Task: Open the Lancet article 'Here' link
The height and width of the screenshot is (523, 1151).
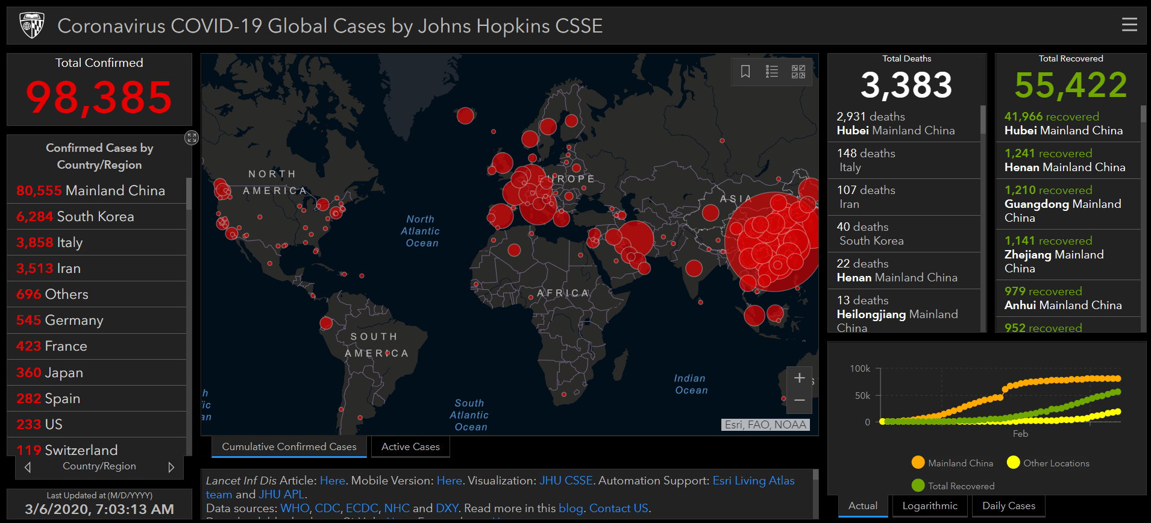Action: (x=333, y=481)
